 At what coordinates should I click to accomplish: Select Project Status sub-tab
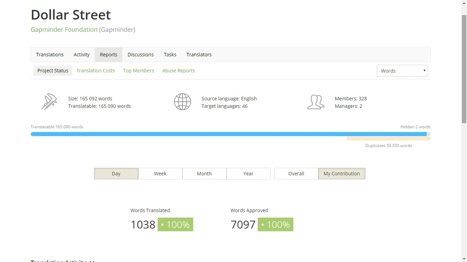click(x=53, y=71)
